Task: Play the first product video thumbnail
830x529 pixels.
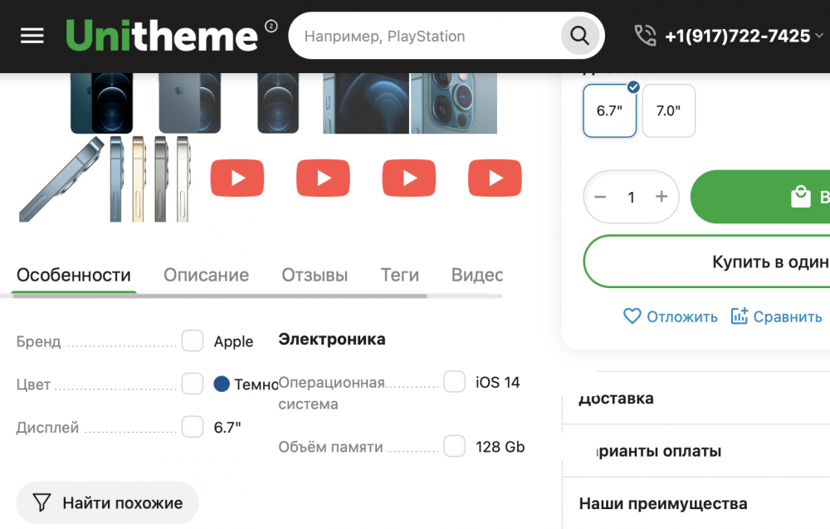Action: click(237, 178)
